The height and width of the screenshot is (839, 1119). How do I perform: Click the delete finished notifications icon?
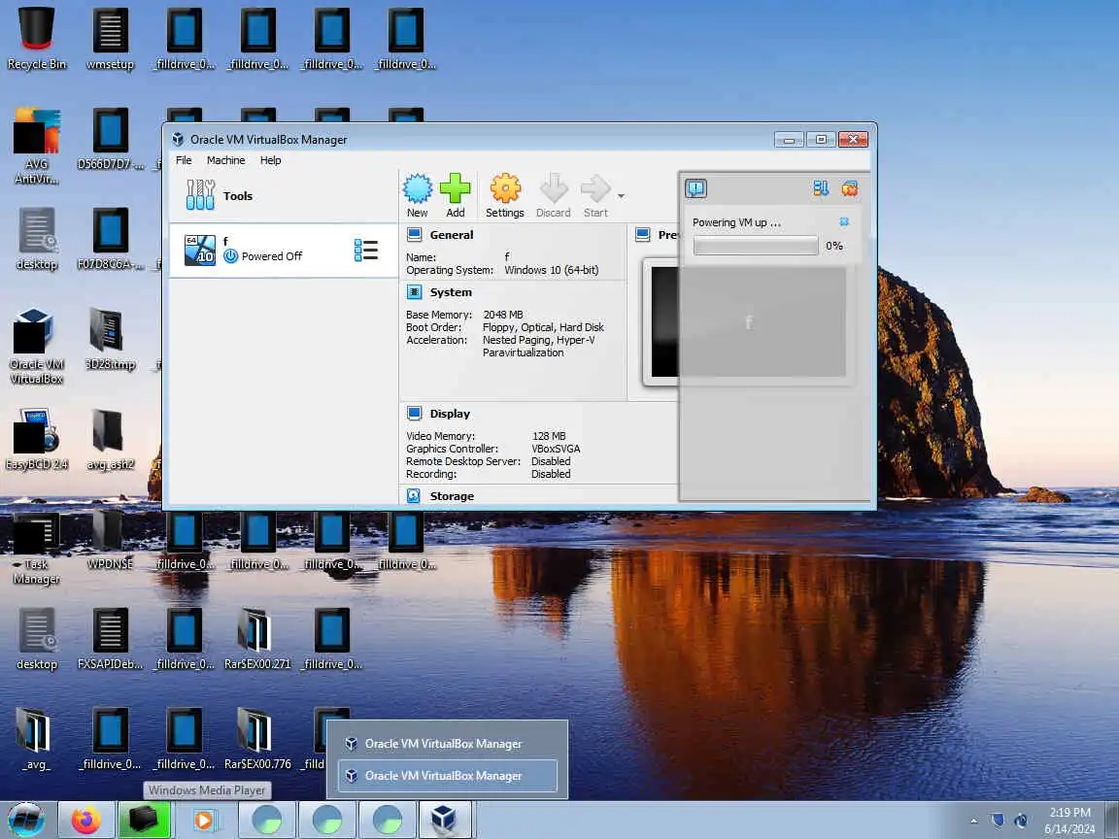coord(849,188)
